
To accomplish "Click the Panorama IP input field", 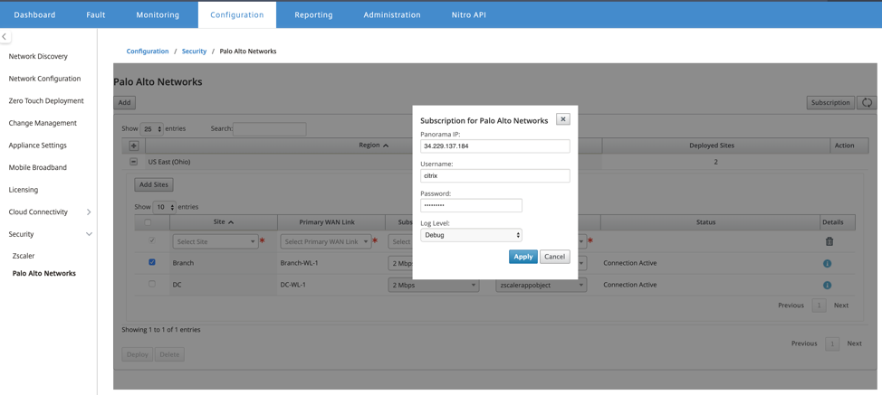I will click(495, 146).
